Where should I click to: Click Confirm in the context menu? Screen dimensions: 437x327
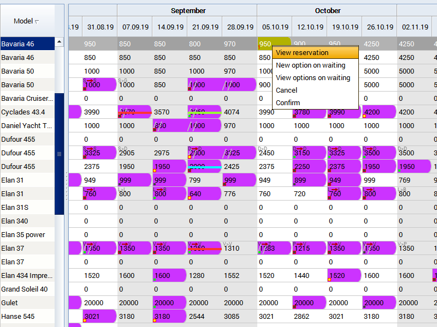point(287,103)
